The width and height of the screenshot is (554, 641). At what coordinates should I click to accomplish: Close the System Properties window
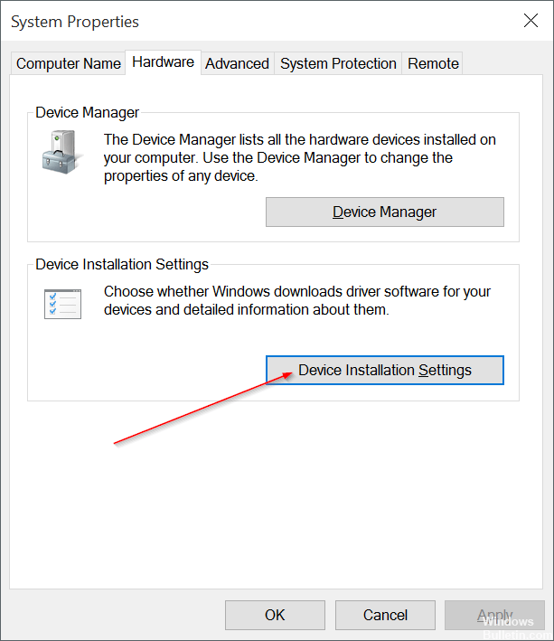(x=531, y=21)
